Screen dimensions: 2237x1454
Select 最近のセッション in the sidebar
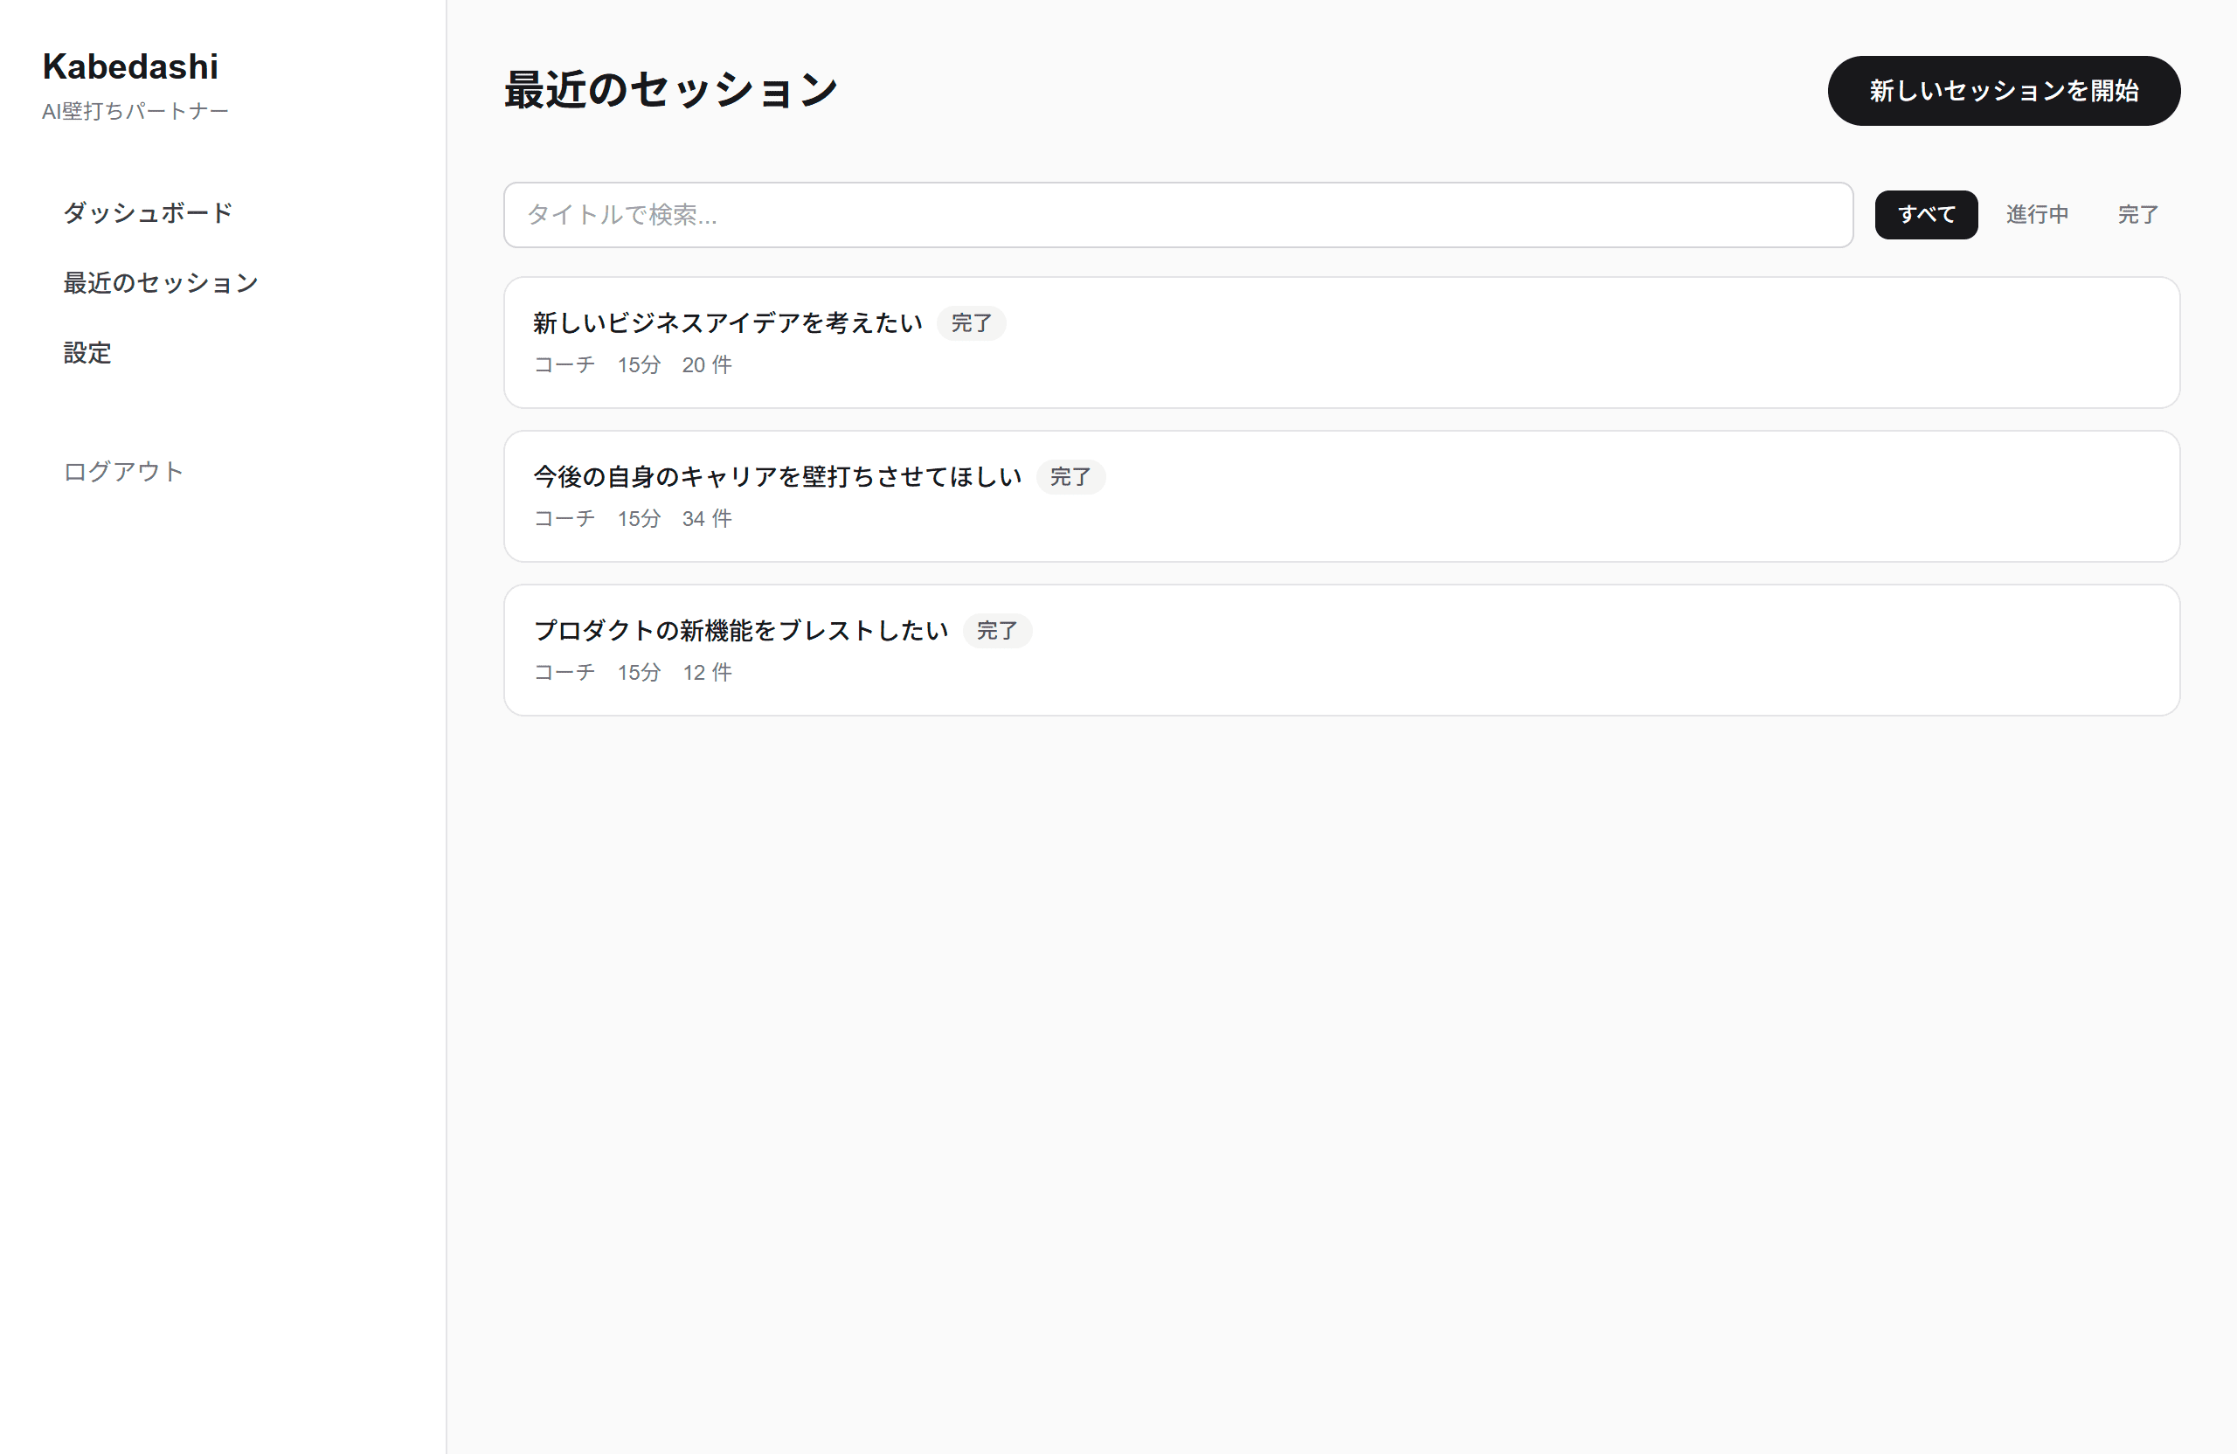tap(160, 282)
